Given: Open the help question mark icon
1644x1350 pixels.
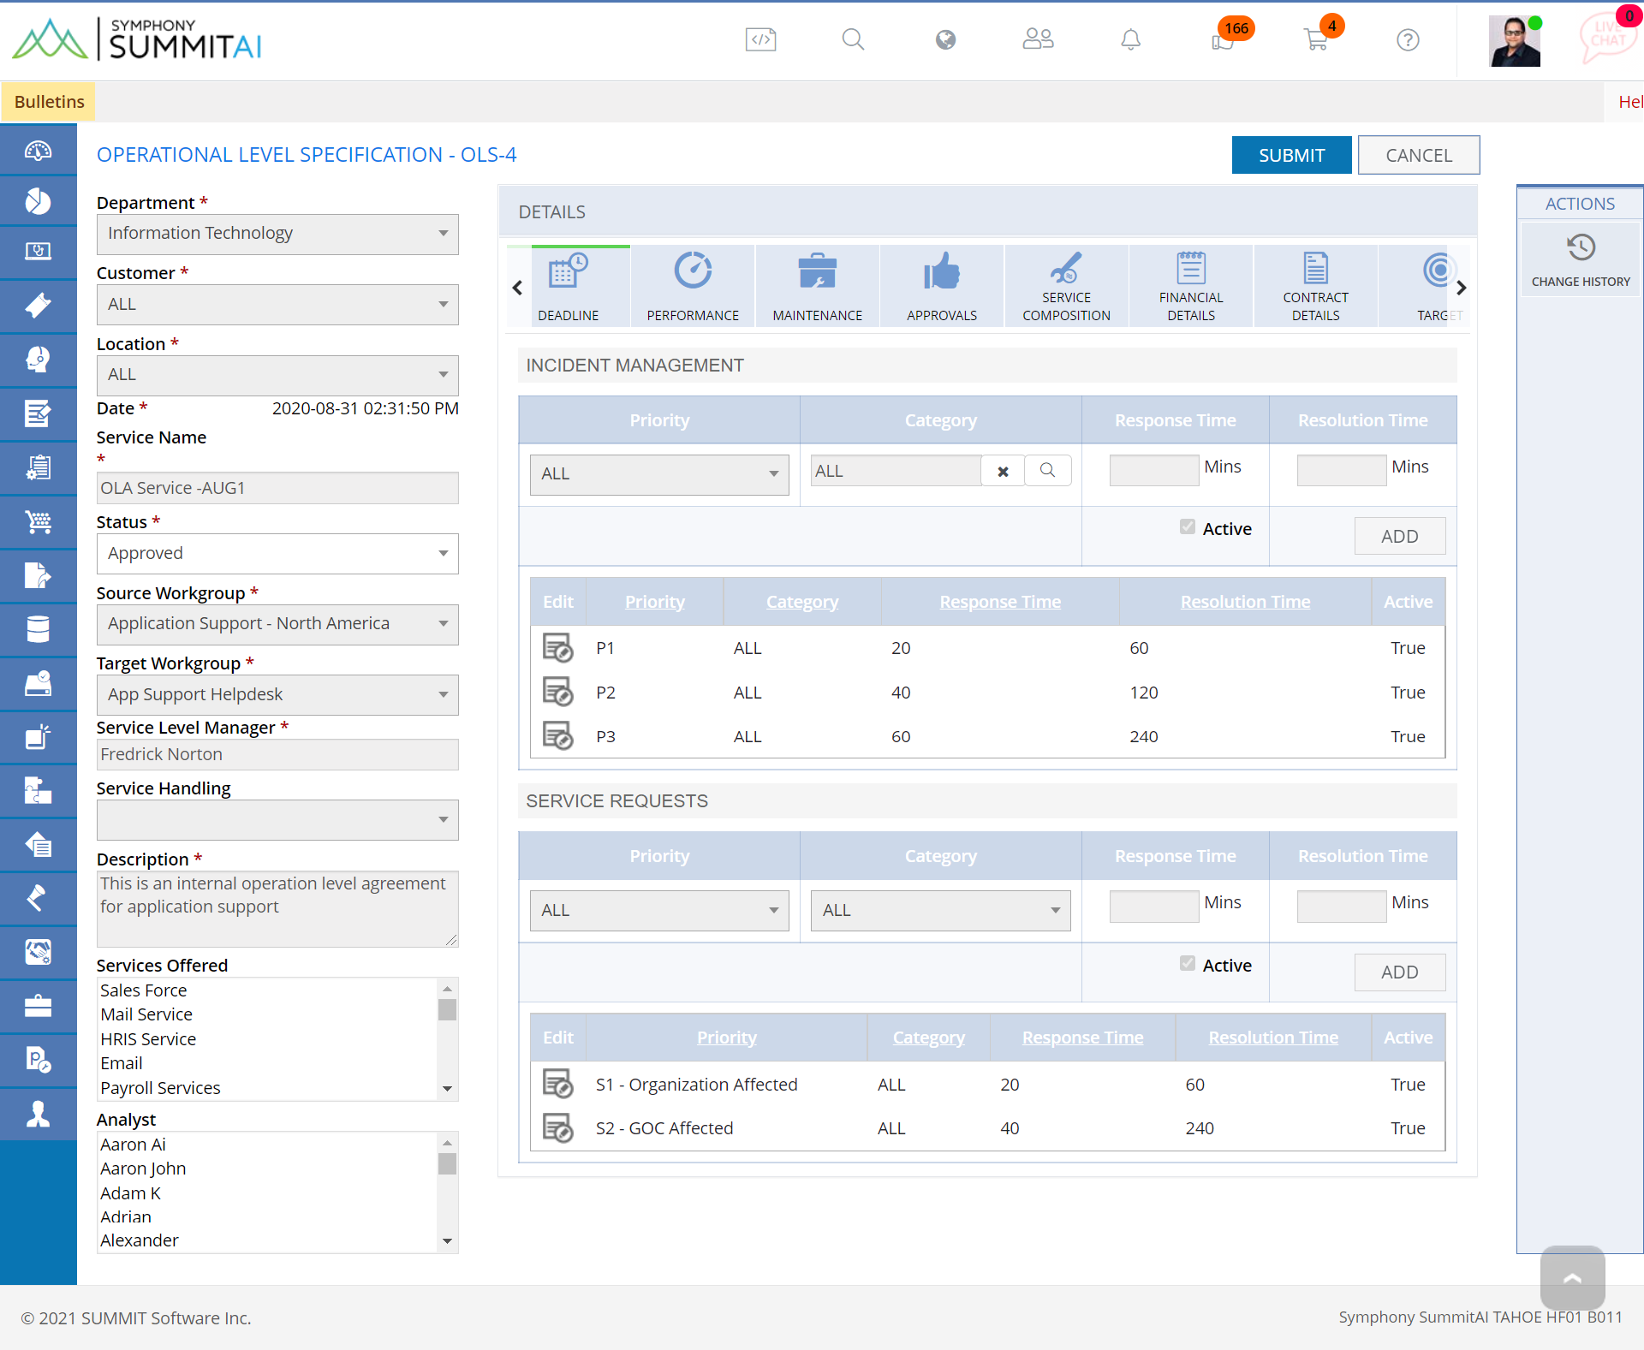Looking at the screenshot, I should pyautogui.click(x=1408, y=39).
